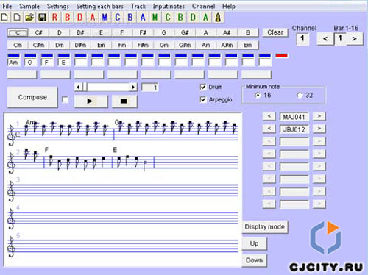Click the JBJ012 pattern field

pos(294,129)
